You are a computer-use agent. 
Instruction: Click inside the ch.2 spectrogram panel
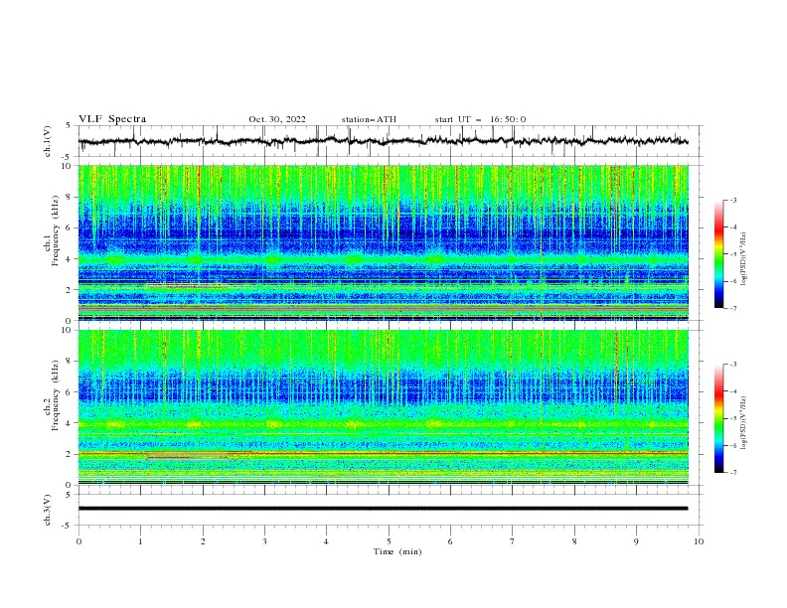[383, 407]
